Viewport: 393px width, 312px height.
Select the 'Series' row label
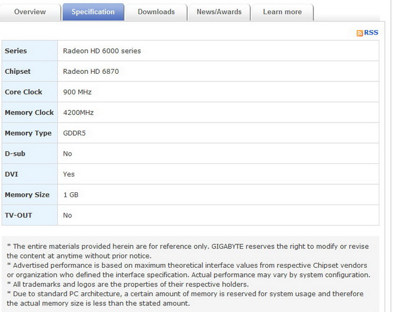click(x=16, y=51)
